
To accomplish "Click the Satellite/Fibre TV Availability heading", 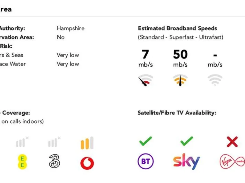I will (x=177, y=113).
